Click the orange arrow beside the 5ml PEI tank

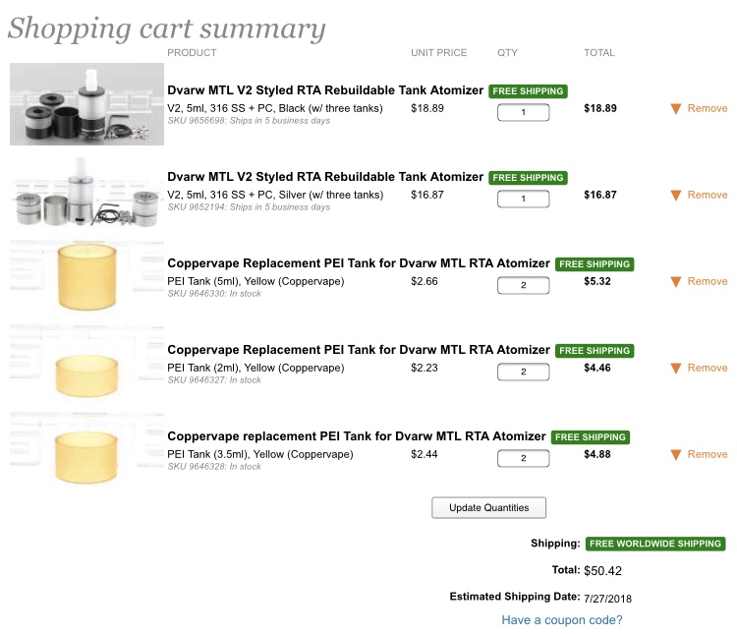coord(676,282)
